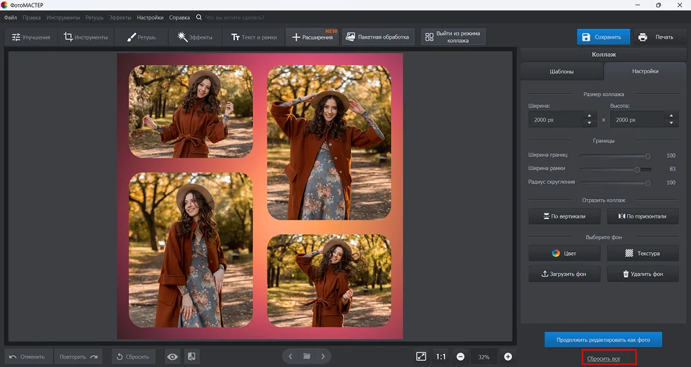This screenshot has height=367, width=691.
Task: Go to next photo arrow
Action: pos(323,357)
